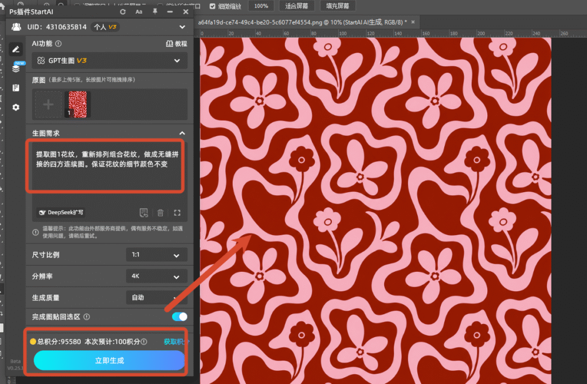Click the DeepSeek扩写 button
This screenshot has width=587, height=384.
pos(61,212)
